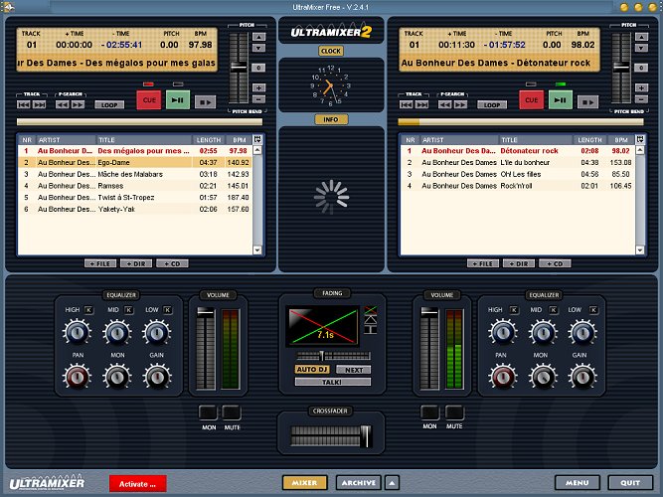Click the left GAIN knob
Image resolution: width=663 pixels, height=497 pixels.
point(157,377)
